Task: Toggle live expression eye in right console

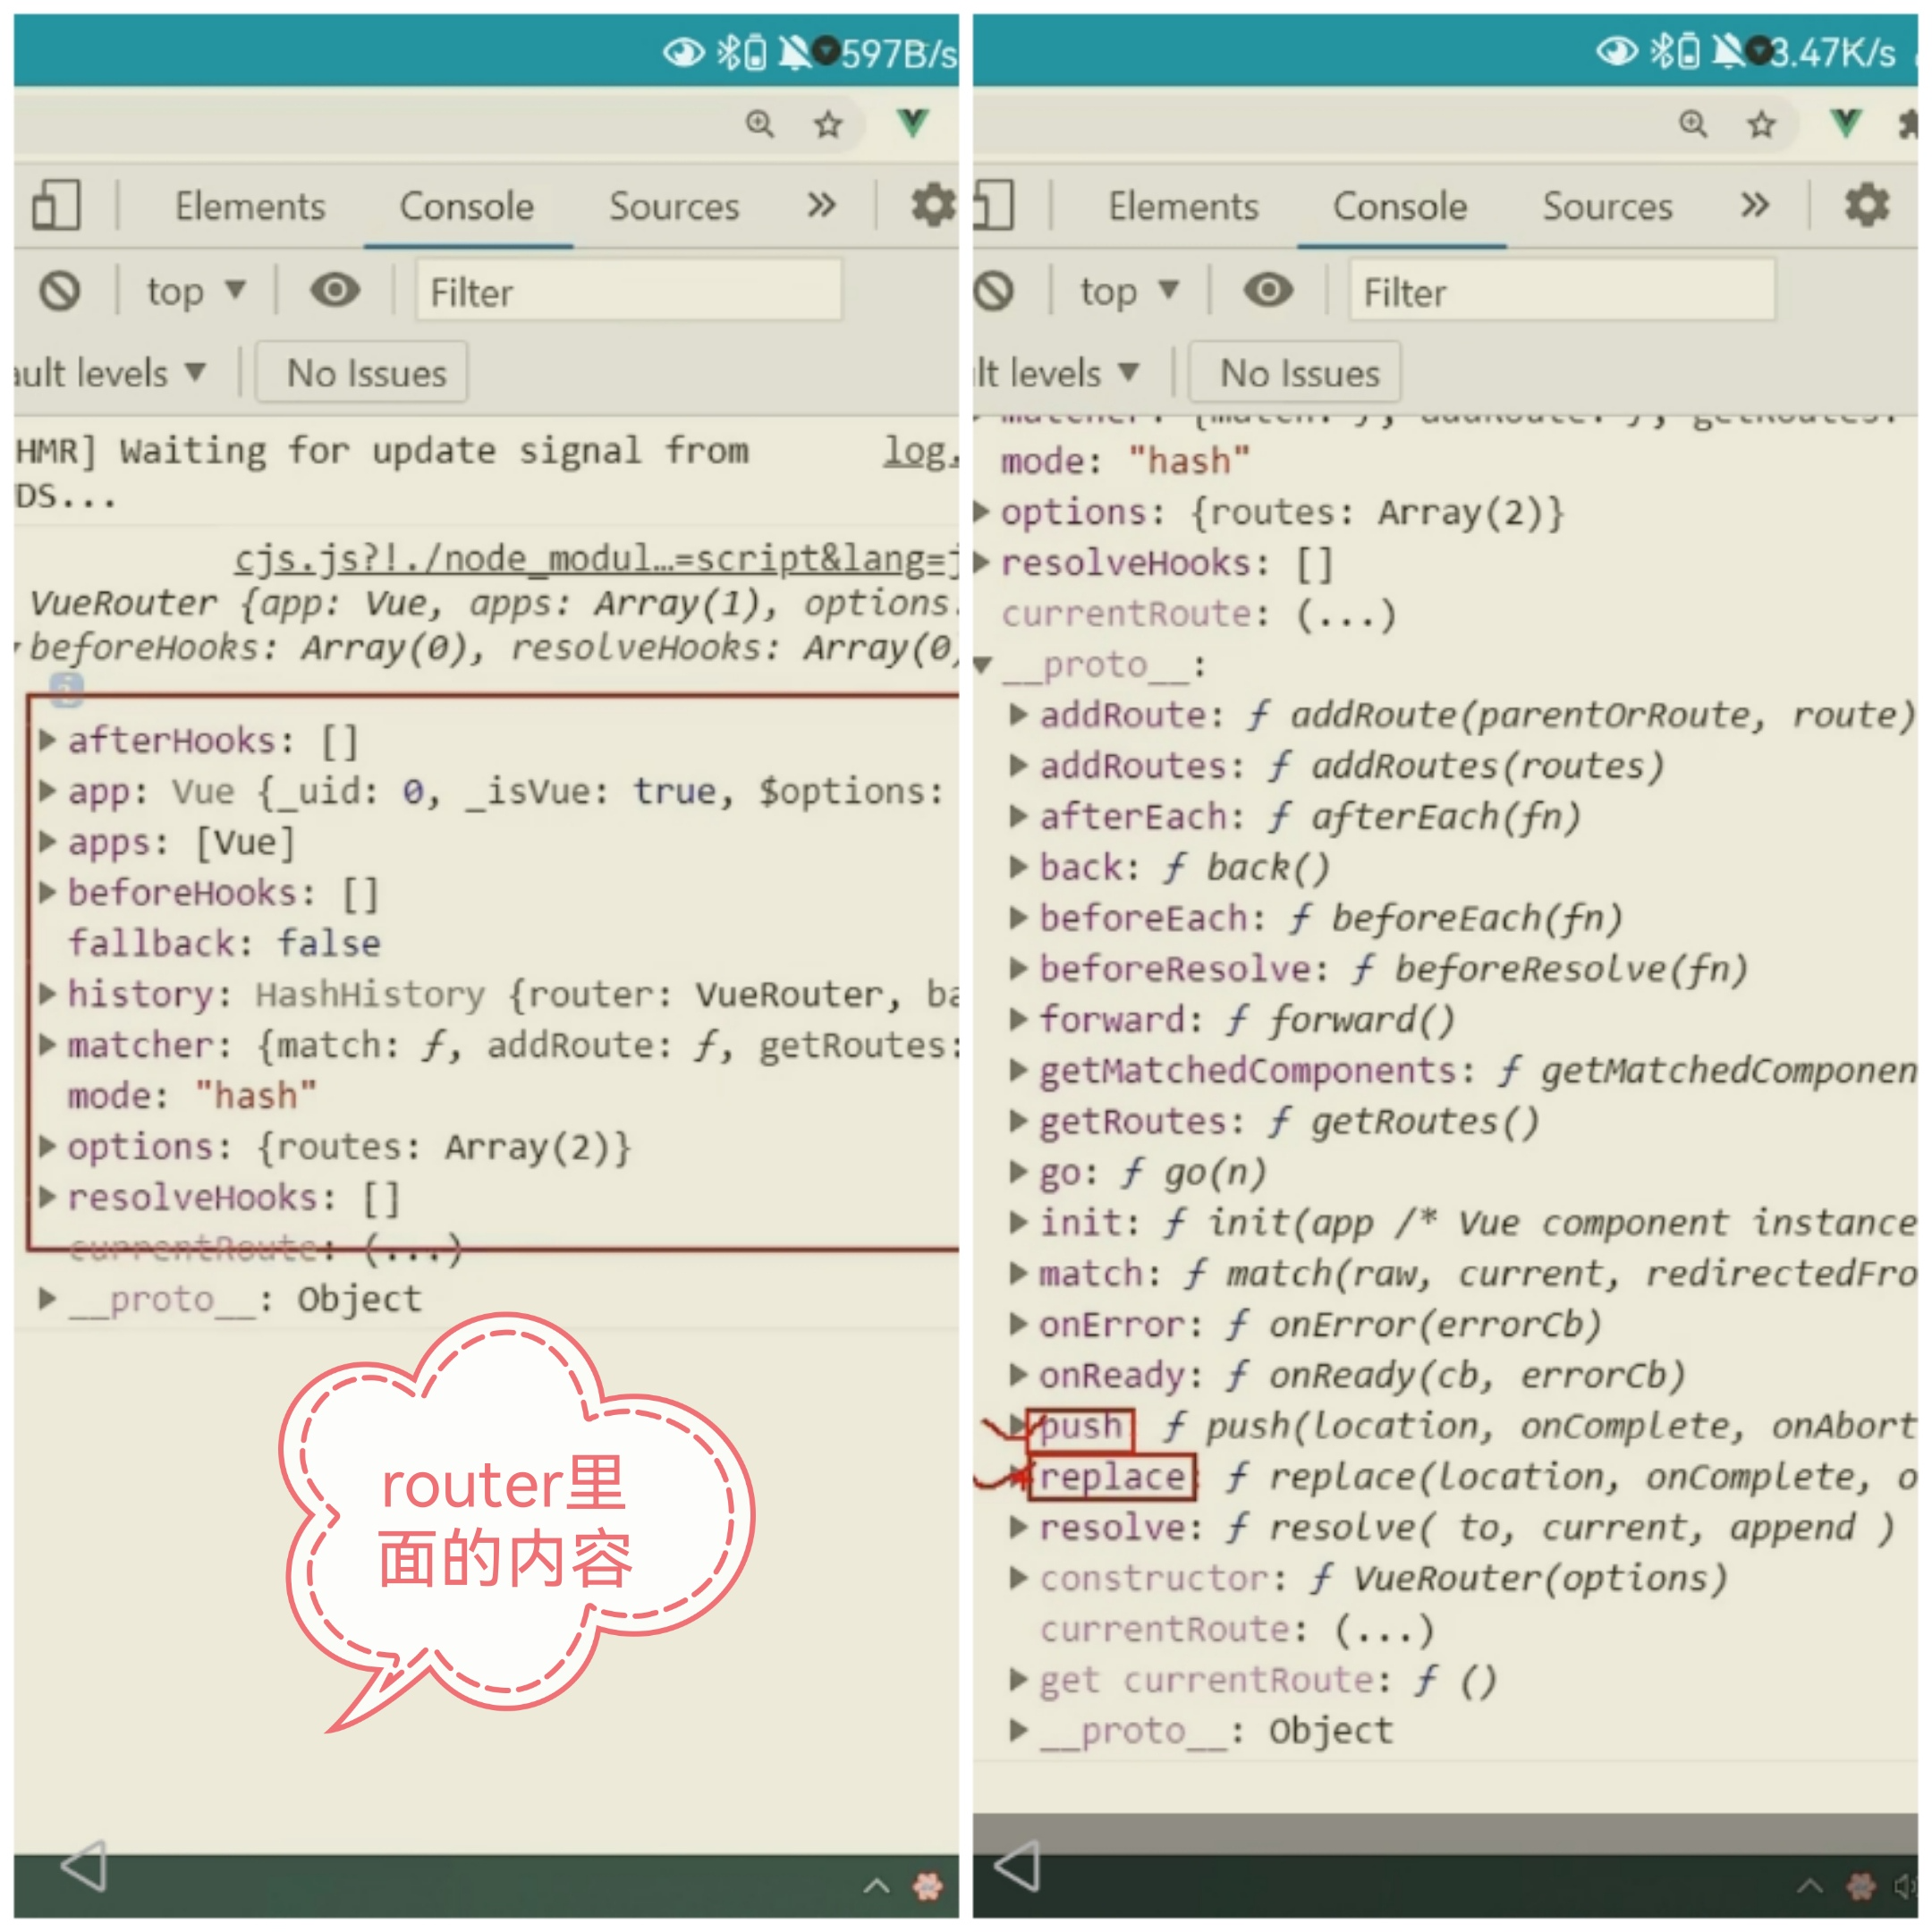Action: (x=1268, y=291)
